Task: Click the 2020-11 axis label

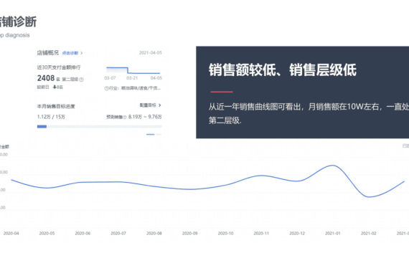Action: 261,233
